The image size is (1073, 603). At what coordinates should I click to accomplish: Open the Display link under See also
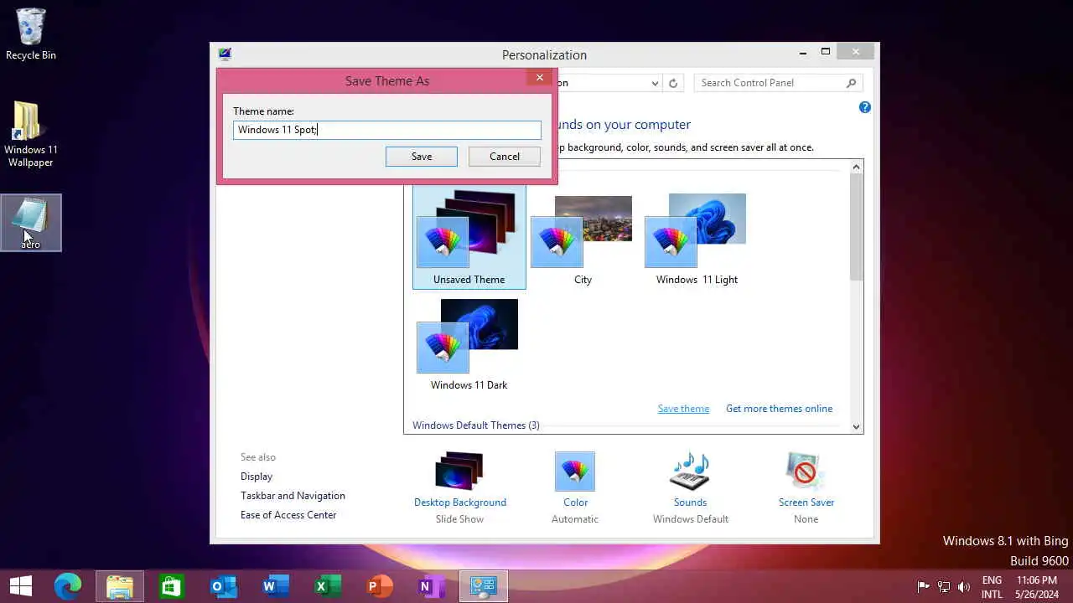pyautogui.click(x=257, y=477)
